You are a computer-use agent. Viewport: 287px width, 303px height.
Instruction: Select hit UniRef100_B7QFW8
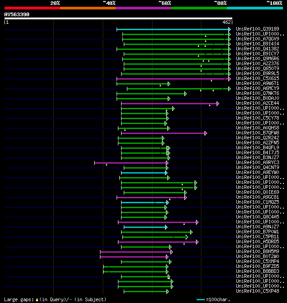point(257,133)
